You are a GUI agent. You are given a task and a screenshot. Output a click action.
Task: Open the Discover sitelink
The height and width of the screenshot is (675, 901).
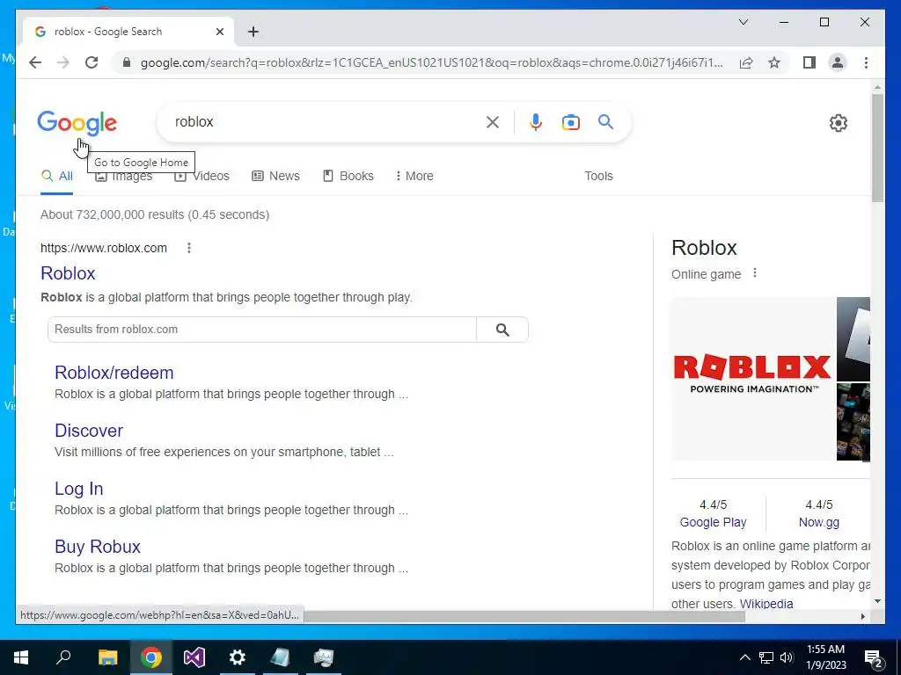89,431
